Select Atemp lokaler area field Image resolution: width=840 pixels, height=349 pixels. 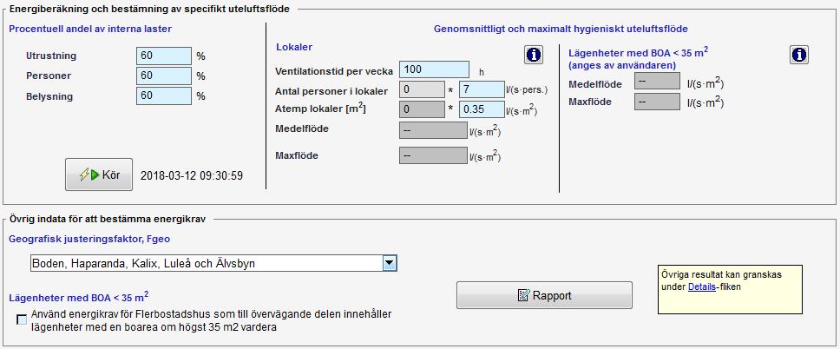click(x=422, y=109)
